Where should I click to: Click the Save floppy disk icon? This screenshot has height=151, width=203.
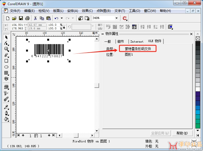point(21,18)
